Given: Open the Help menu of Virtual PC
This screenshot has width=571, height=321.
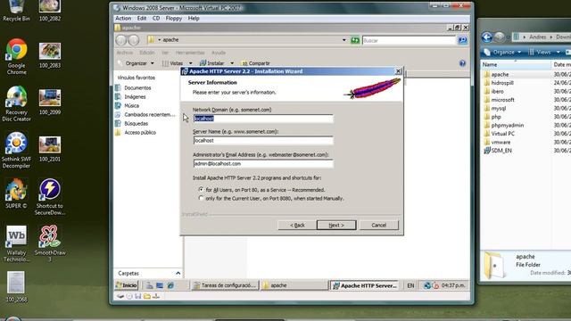Looking at the screenshot, I should coord(194,18).
